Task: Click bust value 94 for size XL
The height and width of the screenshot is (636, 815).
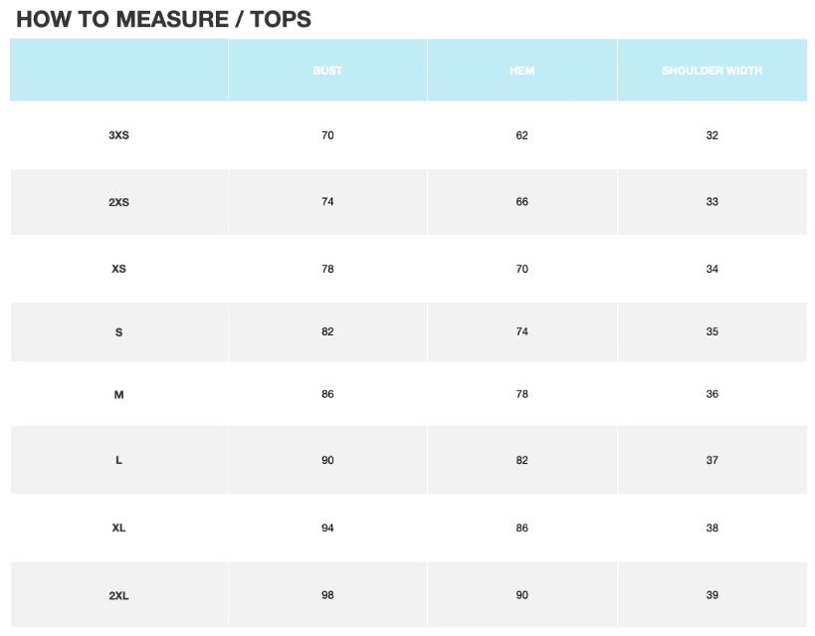Action: point(327,529)
